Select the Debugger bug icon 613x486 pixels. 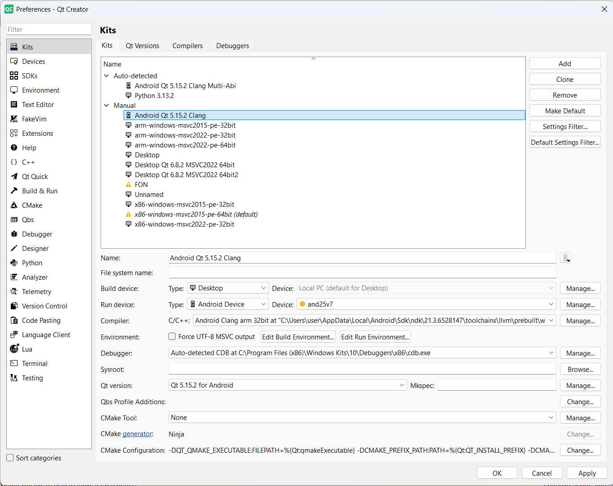coord(14,234)
